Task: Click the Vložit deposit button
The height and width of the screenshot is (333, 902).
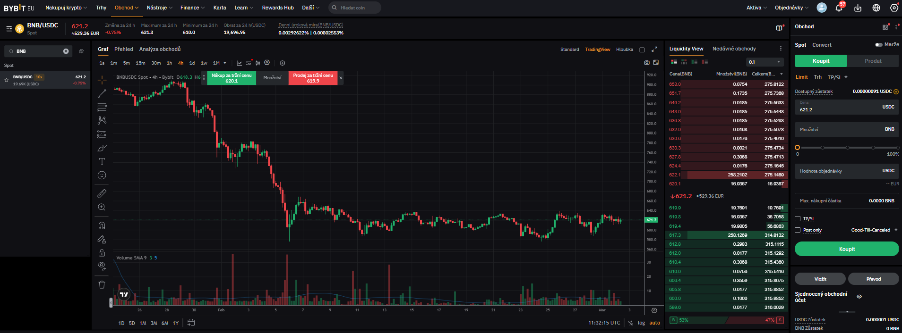Action: click(x=820, y=279)
